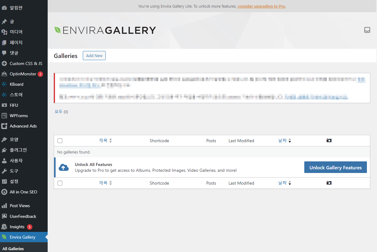Click the No galleries found. text
377x252 pixels.
[x=74, y=152]
